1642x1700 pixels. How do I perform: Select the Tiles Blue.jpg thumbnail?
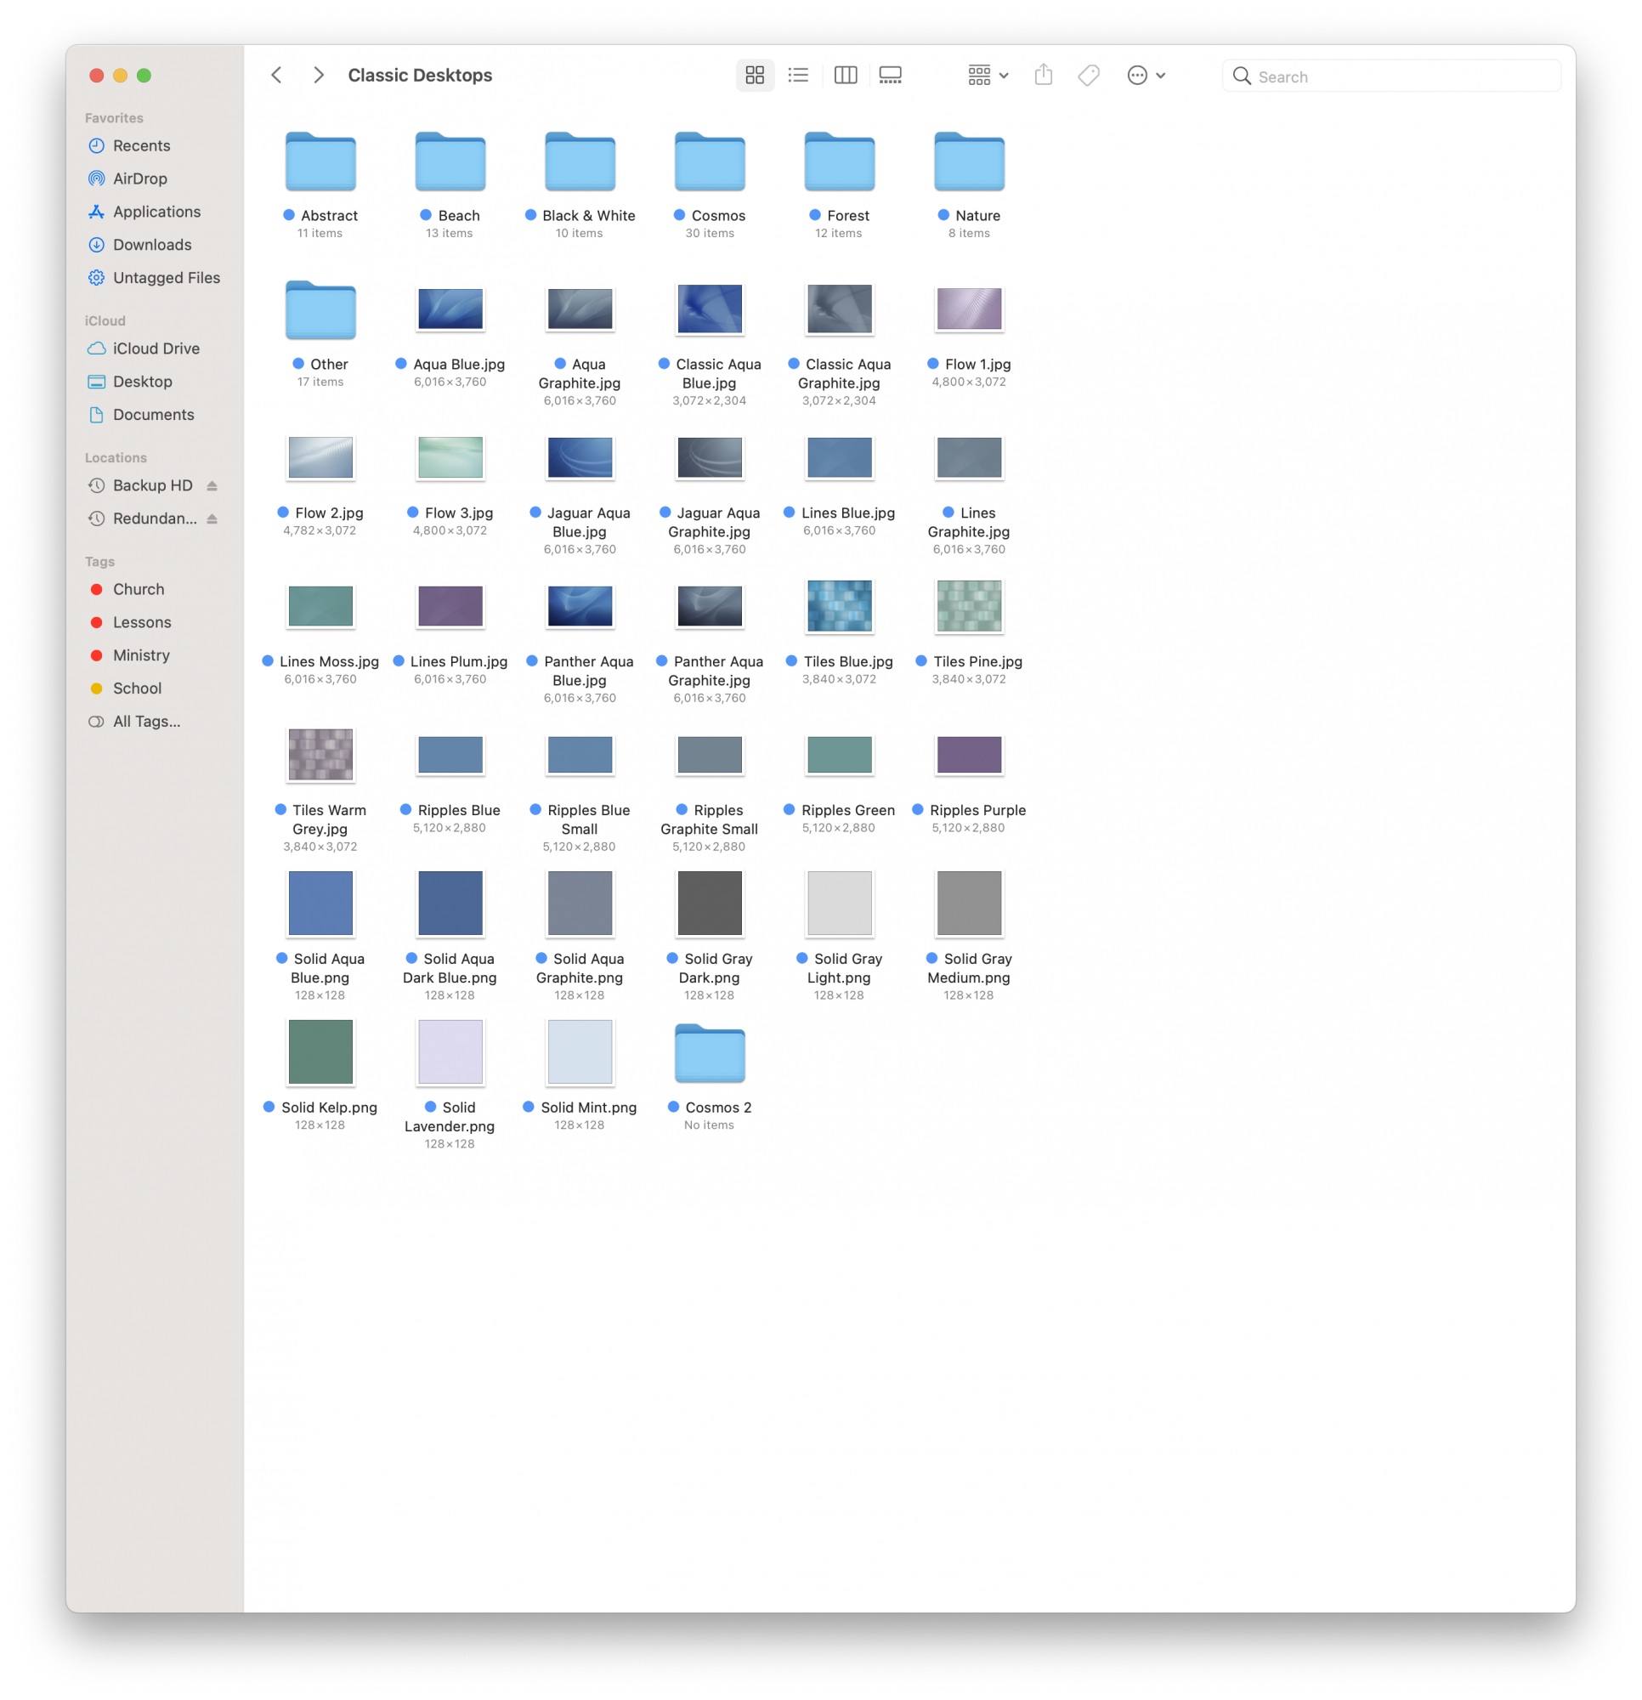pos(839,606)
